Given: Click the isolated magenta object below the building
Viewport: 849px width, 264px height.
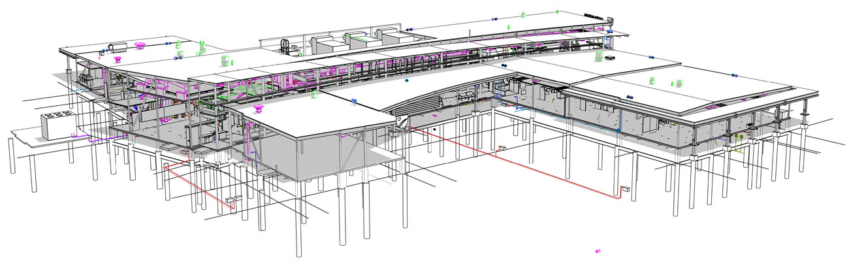Looking at the screenshot, I should [597, 250].
